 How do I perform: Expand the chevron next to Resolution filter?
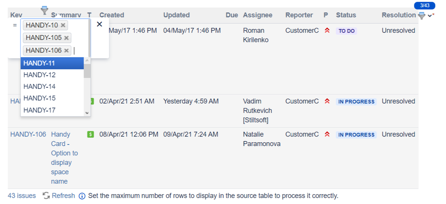pos(430,16)
